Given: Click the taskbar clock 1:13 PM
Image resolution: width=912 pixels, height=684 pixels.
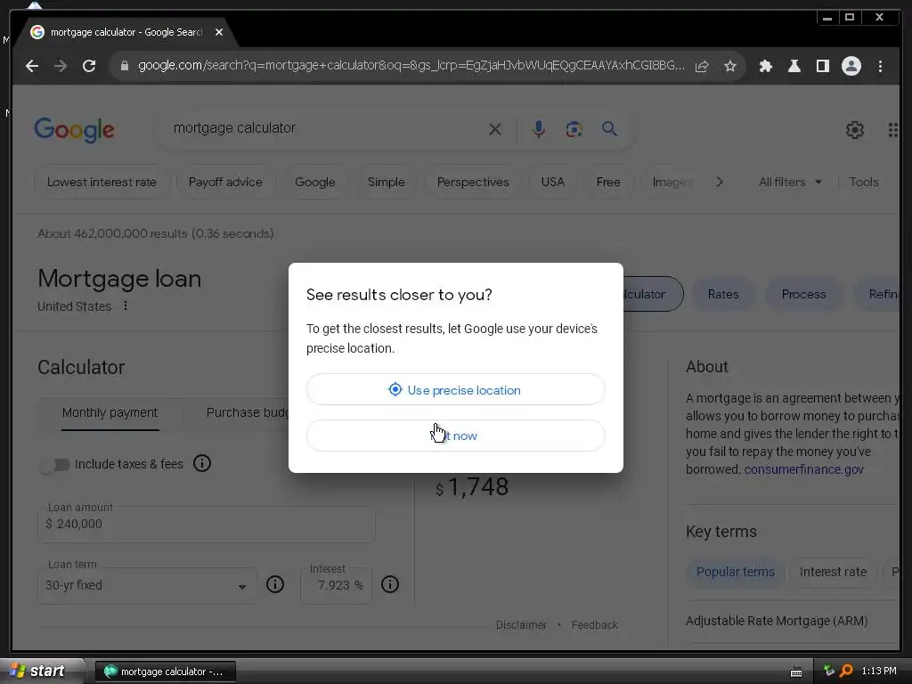Looking at the screenshot, I should 878,672.
